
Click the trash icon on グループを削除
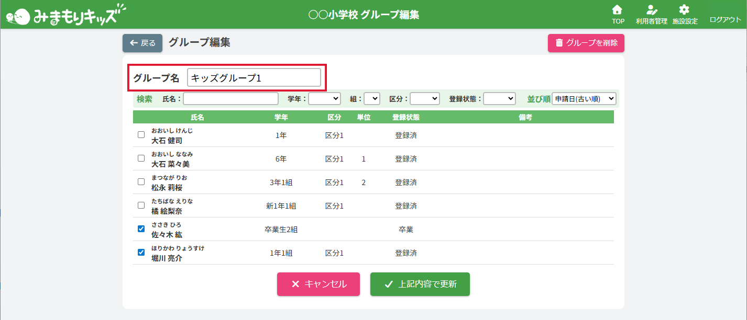pos(559,43)
